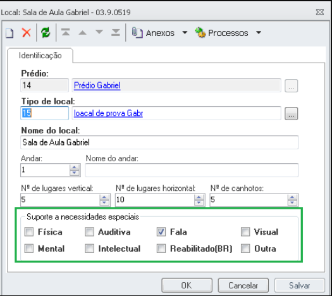Click the Tipo de local code field
332x296 pixels.
tap(44, 113)
